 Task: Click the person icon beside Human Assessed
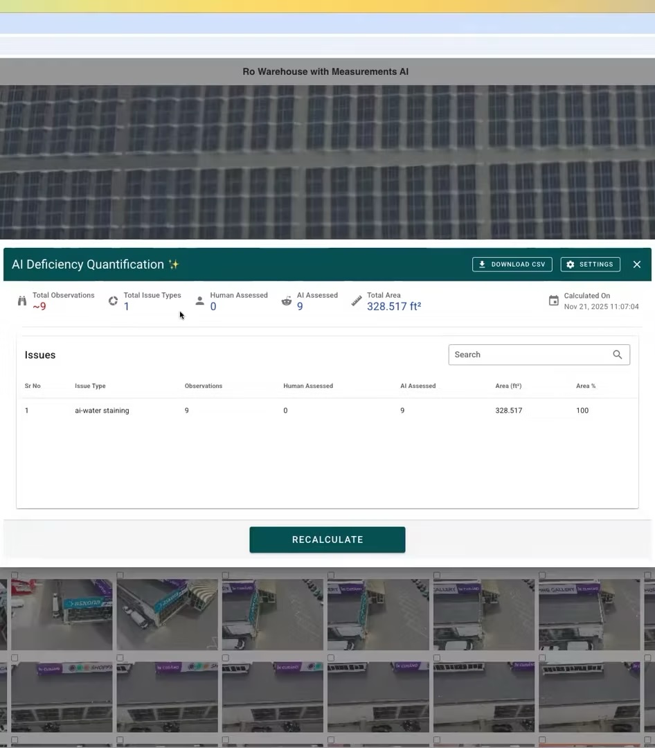pyautogui.click(x=200, y=301)
